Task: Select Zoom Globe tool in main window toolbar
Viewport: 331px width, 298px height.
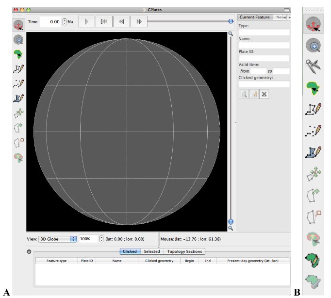Action: tap(18, 40)
